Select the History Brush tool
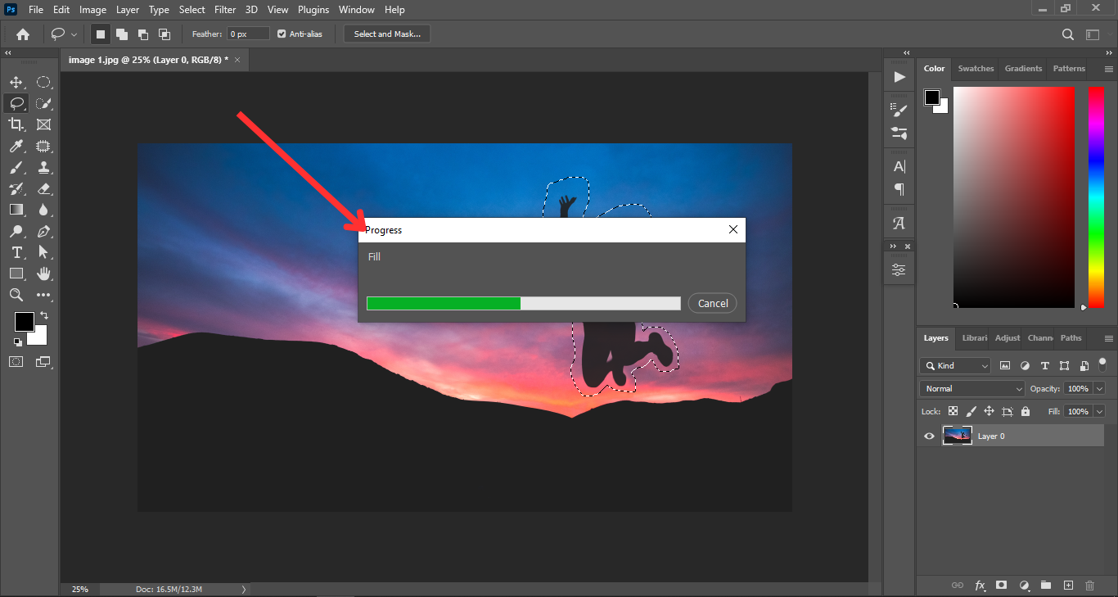The width and height of the screenshot is (1118, 597). pos(16,188)
